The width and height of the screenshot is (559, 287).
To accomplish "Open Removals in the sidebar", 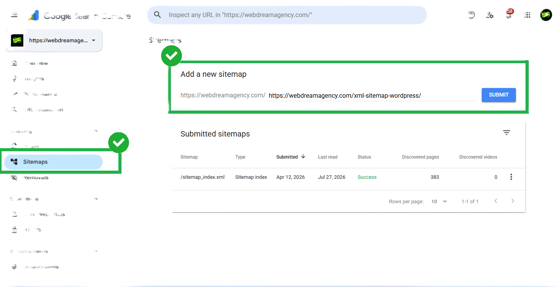I will coord(36,177).
